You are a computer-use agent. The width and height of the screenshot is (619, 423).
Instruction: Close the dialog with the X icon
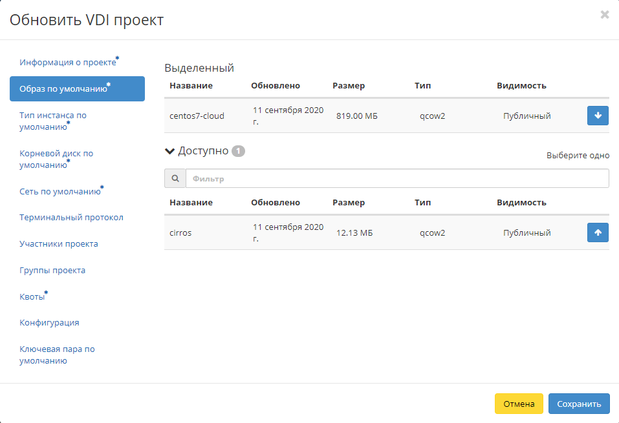click(x=605, y=14)
